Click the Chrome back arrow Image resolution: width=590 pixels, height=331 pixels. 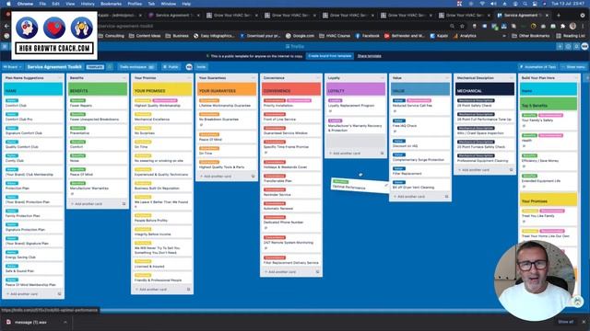tap(6, 26)
